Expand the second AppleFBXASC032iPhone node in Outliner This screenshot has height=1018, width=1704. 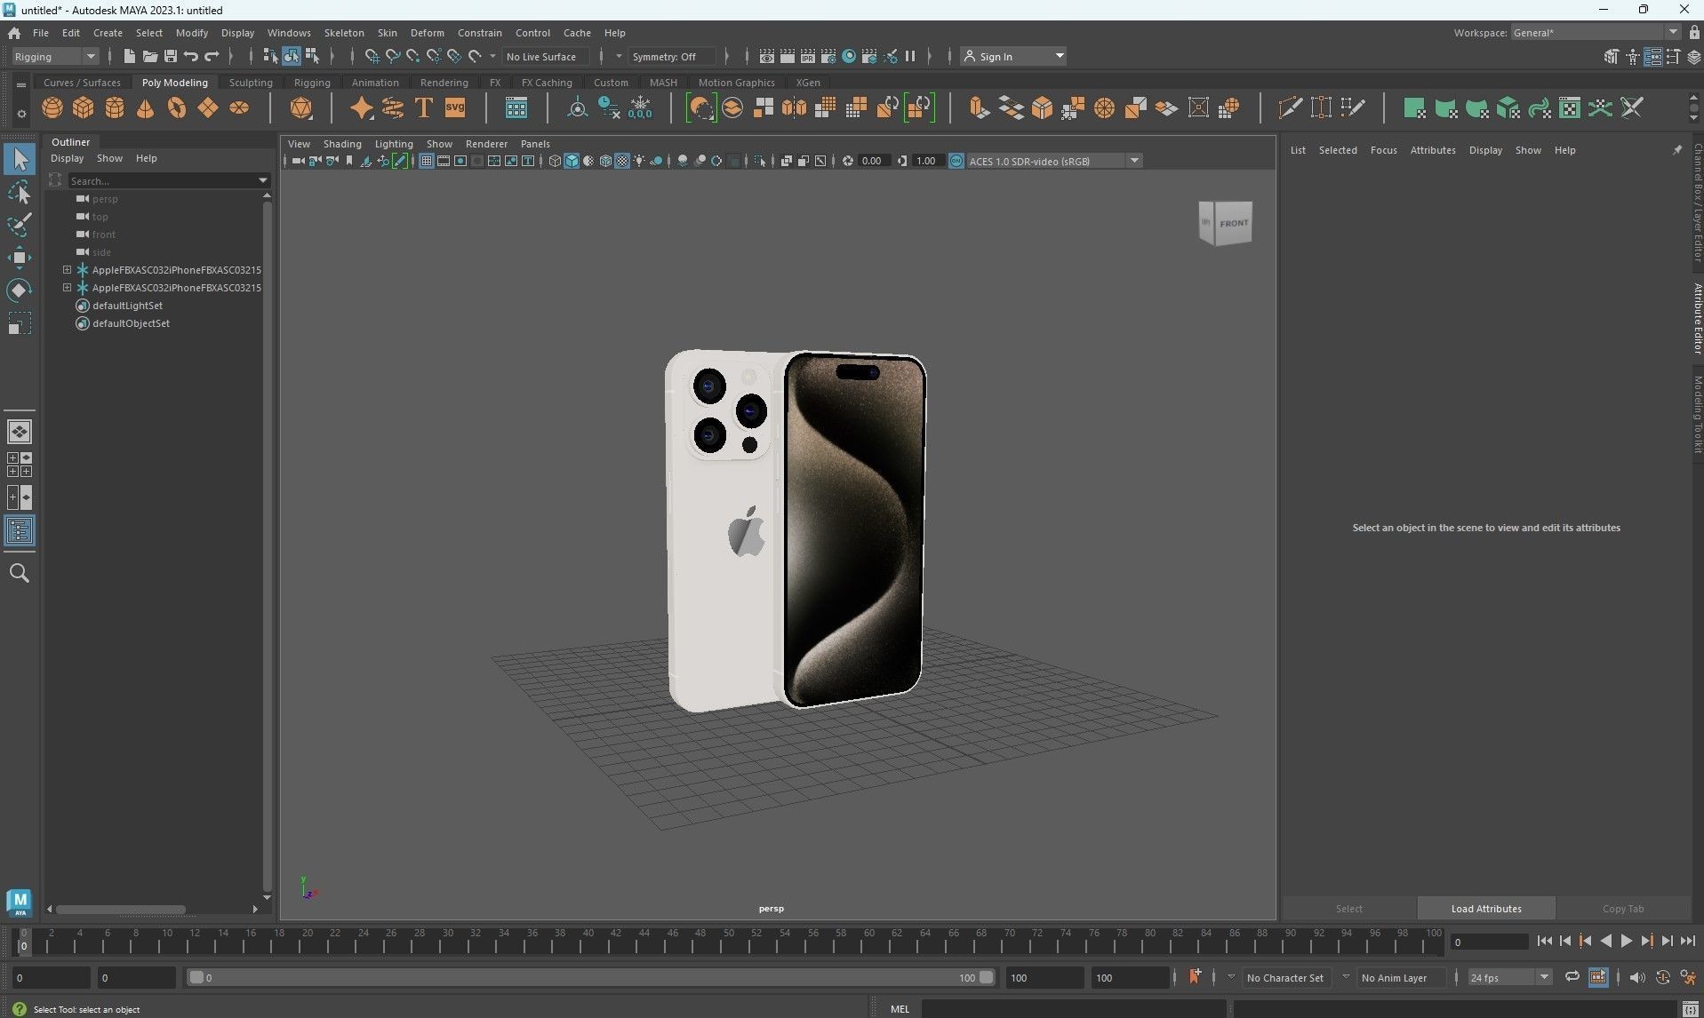67,287
